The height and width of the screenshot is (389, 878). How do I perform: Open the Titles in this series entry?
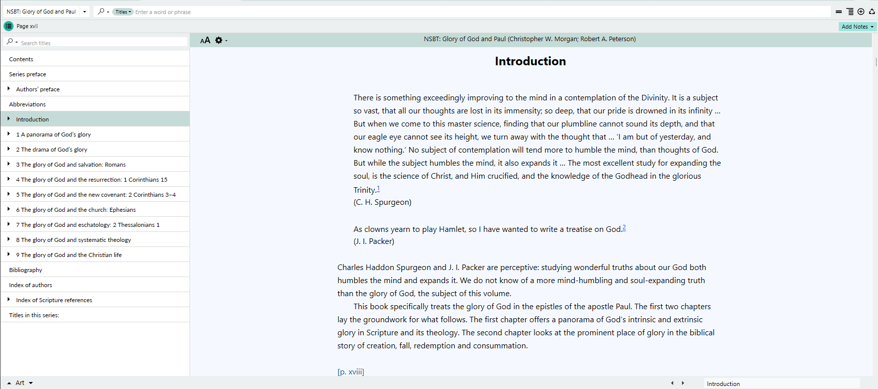pyautogui.click(x=95, y=315)
